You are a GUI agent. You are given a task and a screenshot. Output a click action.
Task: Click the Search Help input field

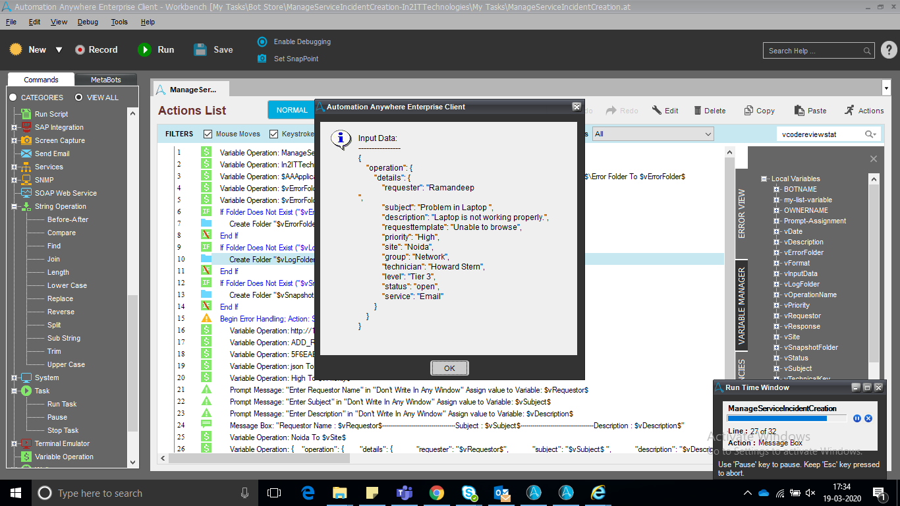click(x=814, y=51)
